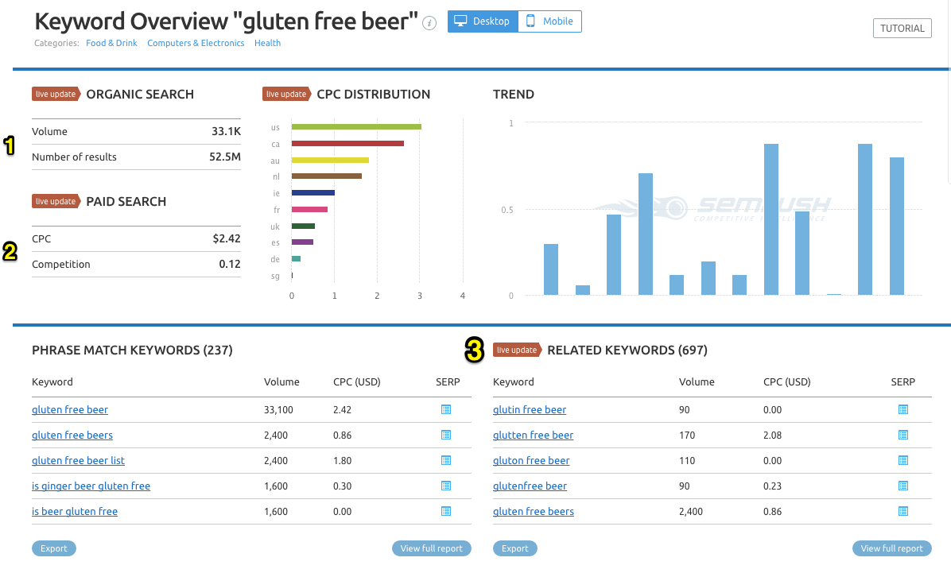Open the SERP icon for "glutin free beer"
951x573 pixels.
pos(902,409)
